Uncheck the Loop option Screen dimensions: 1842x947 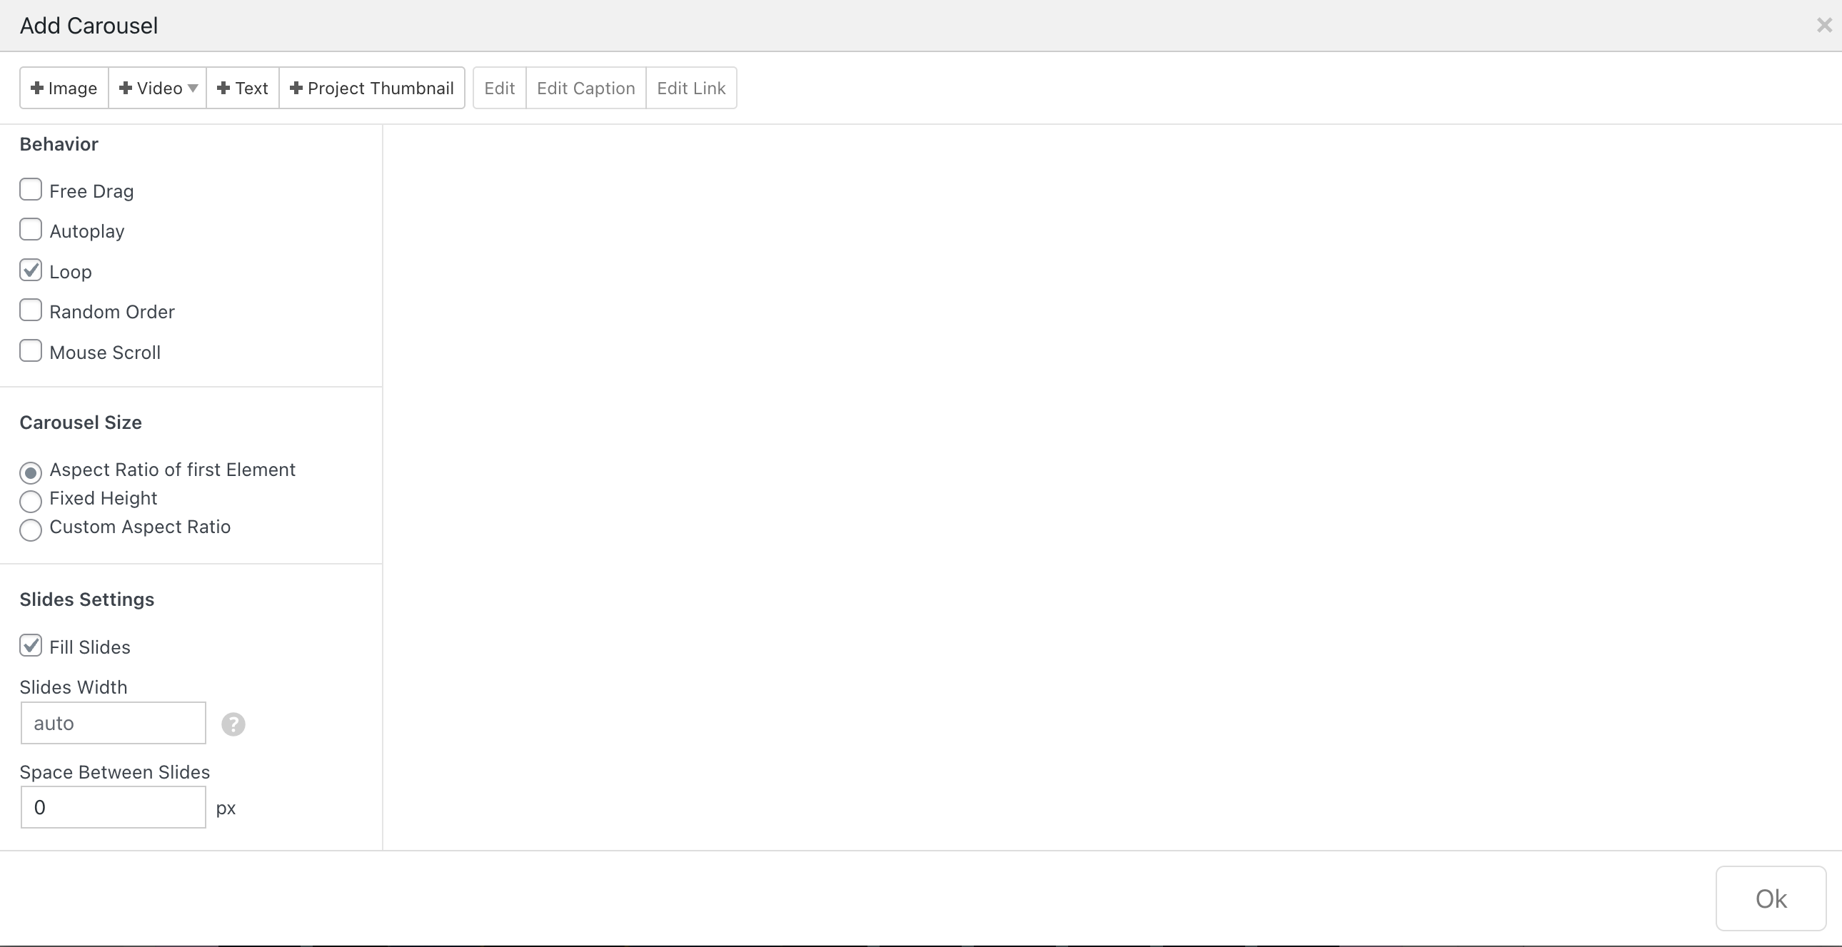point(31,271)
